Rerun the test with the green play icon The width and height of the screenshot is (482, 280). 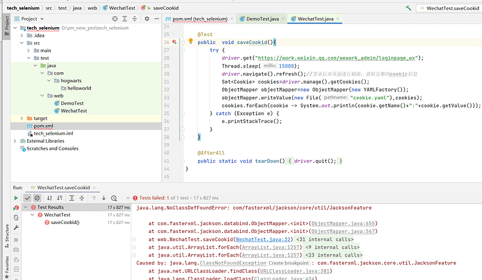tap(16, 198)
